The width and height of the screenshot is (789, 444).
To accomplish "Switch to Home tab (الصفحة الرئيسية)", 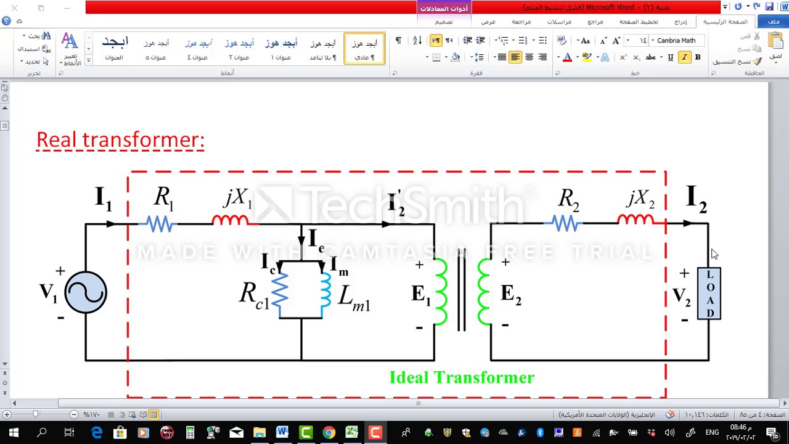I will tap(726, 22).
